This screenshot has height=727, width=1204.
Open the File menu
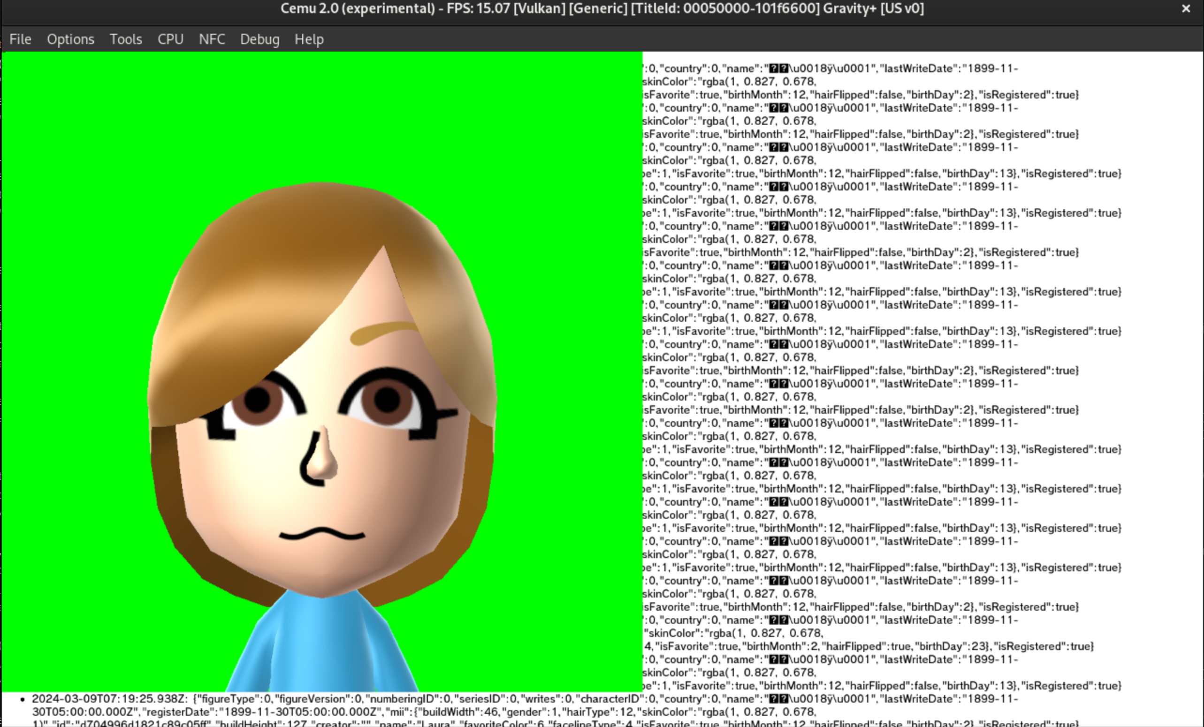click(x=20, y=39)
